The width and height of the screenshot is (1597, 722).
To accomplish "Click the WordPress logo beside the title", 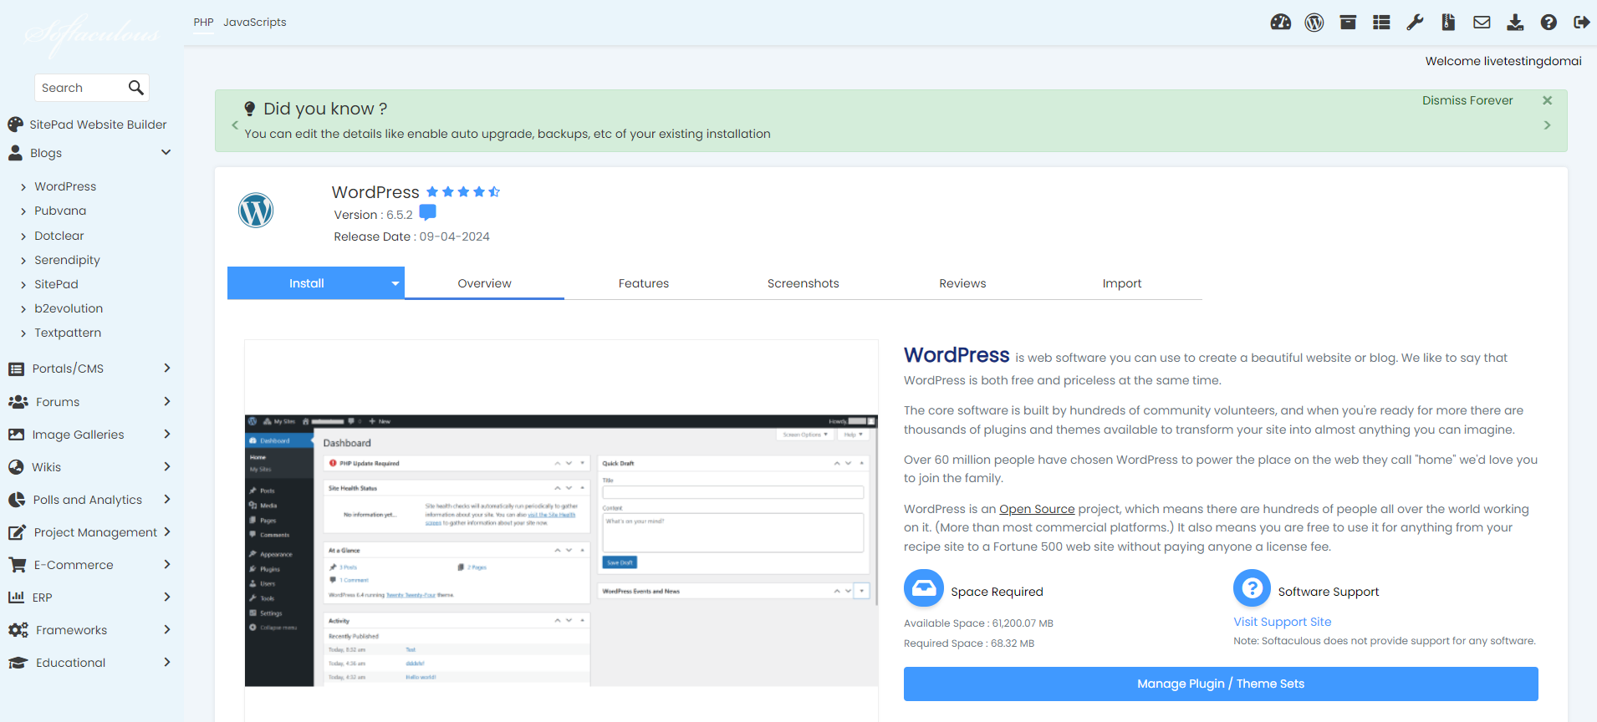I will pos(256,211).
